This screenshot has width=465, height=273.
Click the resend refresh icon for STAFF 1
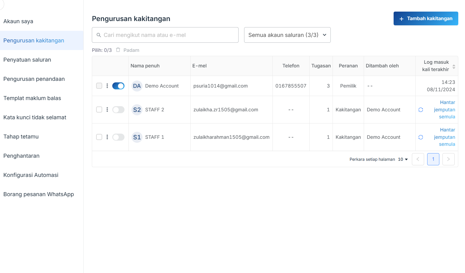coord(421,137)
